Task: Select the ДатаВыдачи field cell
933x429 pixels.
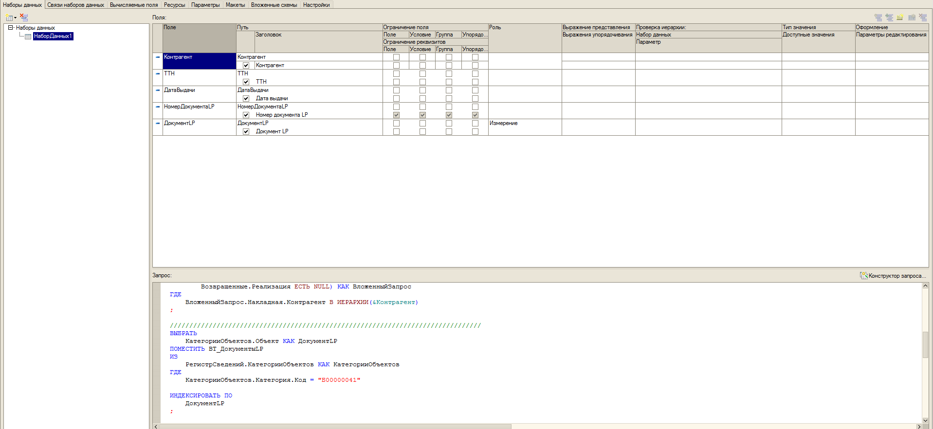Action: 200,94
